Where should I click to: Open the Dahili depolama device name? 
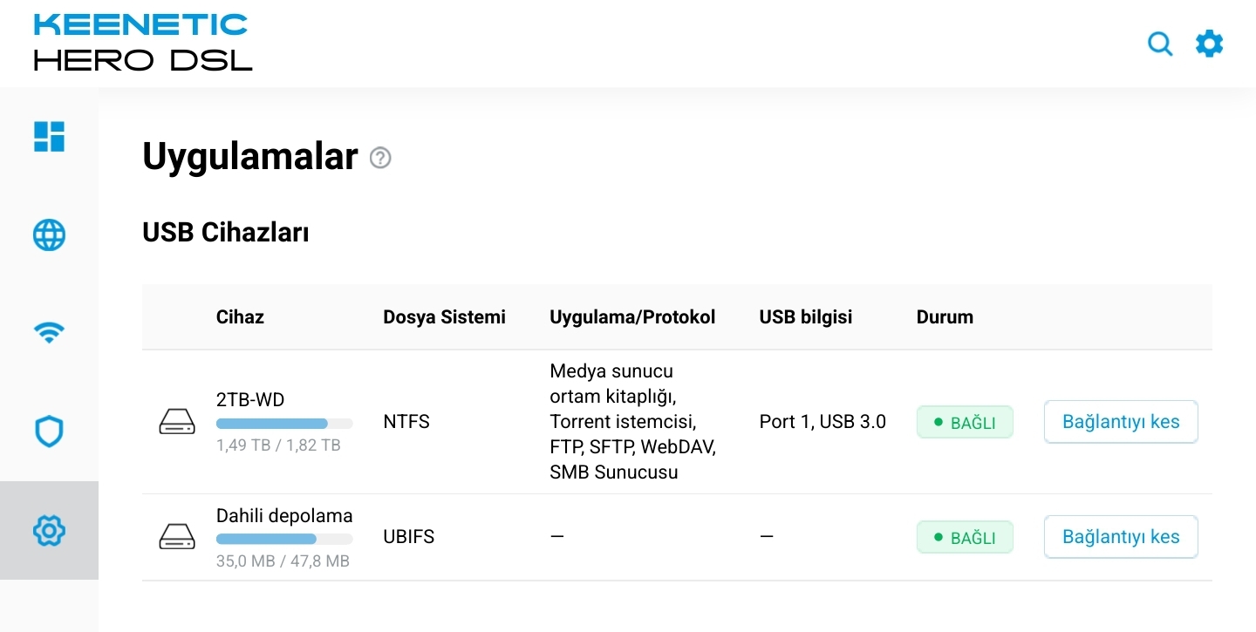pyautogui.click(x=284, y=515)
